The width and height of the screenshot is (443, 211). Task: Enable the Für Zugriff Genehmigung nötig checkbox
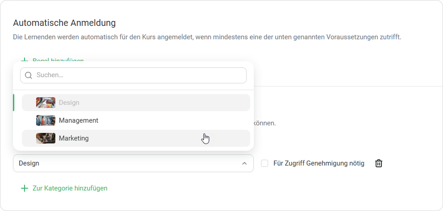coord(265,163)
